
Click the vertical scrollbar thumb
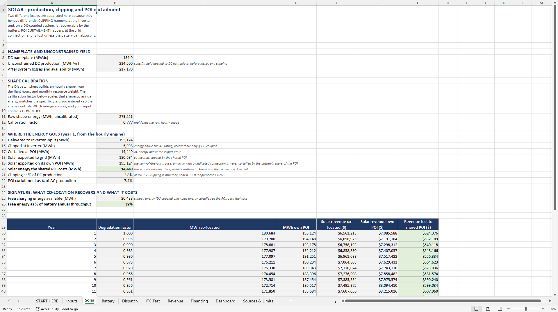555,108
